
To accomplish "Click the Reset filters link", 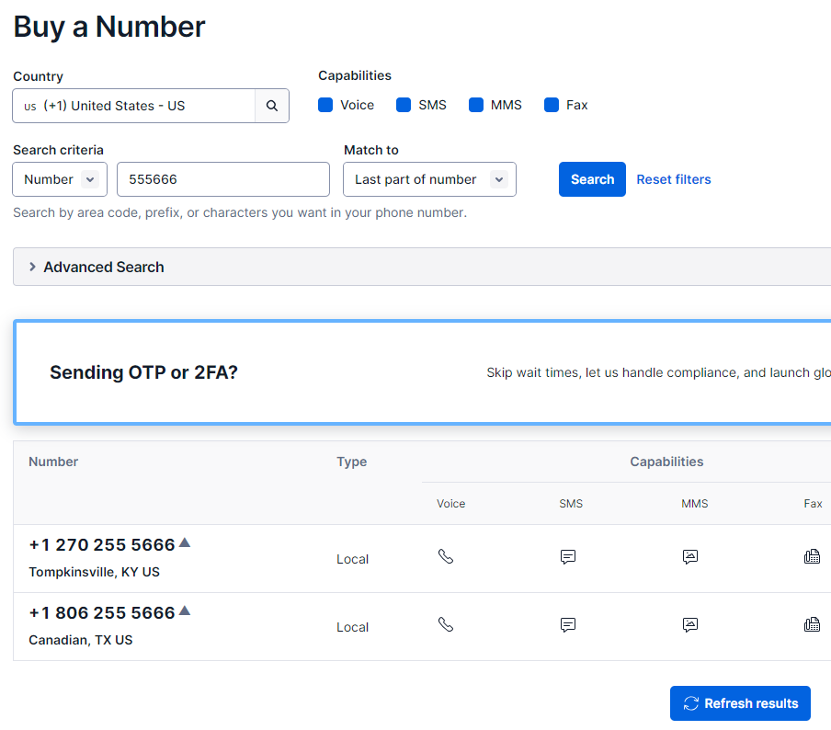I will click(x=674, y=179).
